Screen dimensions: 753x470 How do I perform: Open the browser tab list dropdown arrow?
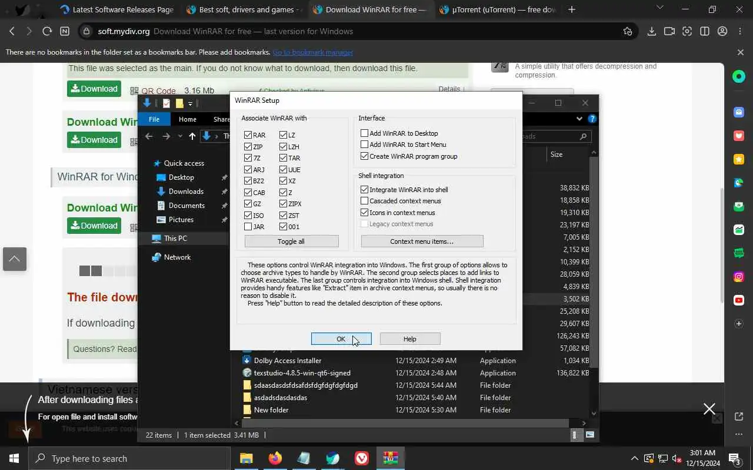tap(659, 8)
